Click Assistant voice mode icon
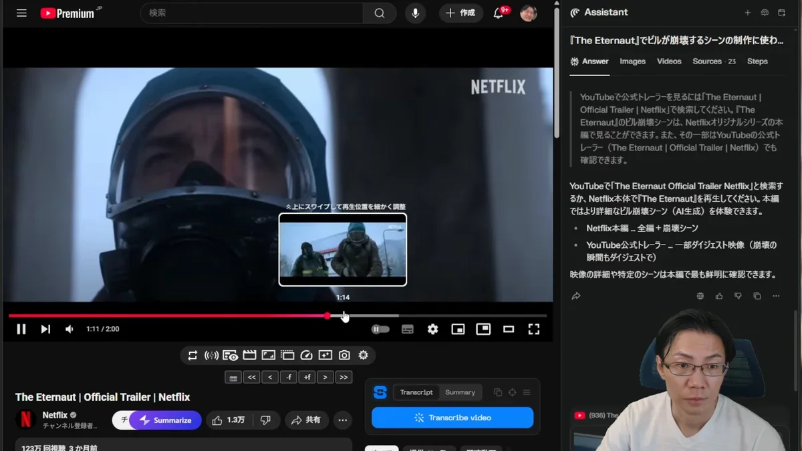This screenshot has height=451, width=802. (x=765, y=13)
